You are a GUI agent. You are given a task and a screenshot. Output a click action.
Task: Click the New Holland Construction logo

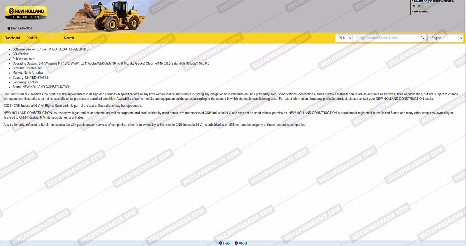coord(26,13)
